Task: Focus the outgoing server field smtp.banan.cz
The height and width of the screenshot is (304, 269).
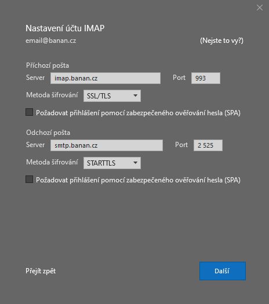Action: (107, 145)
